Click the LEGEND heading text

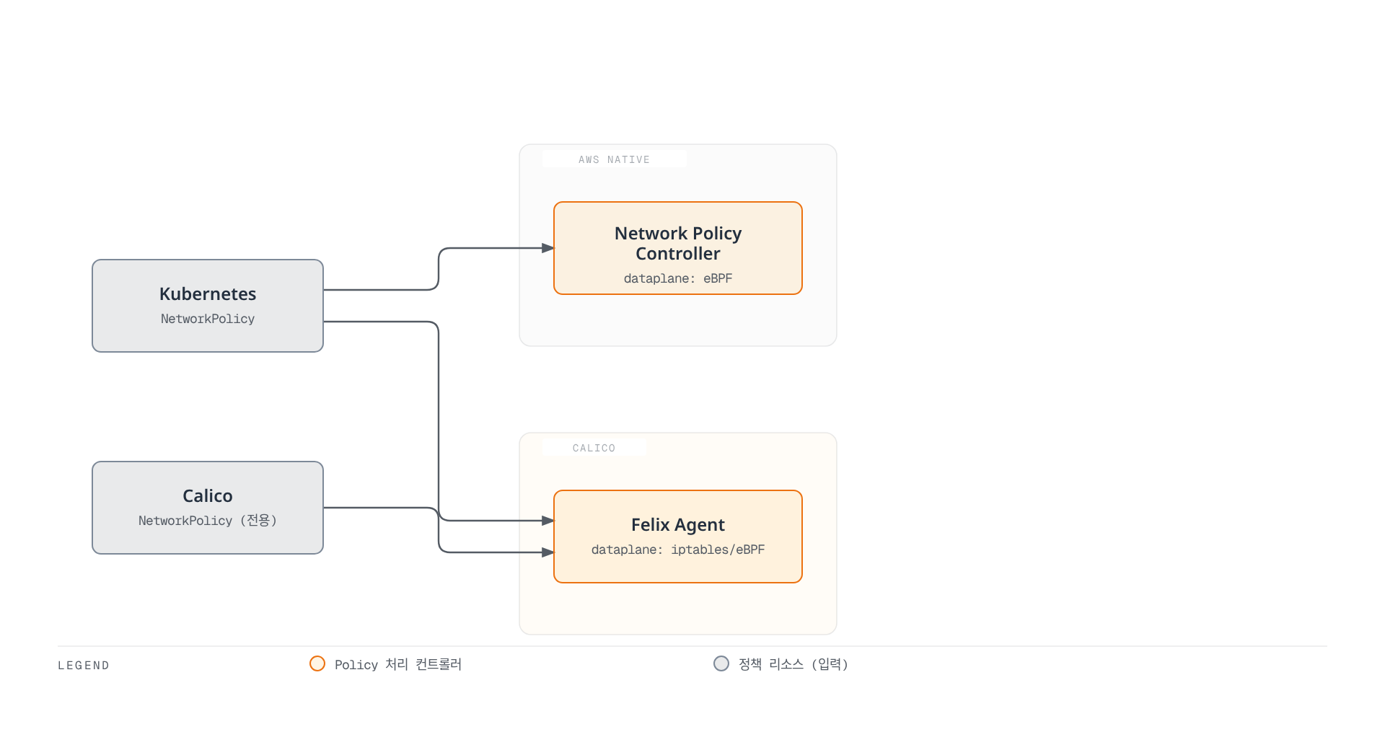[x=84, y=665]
